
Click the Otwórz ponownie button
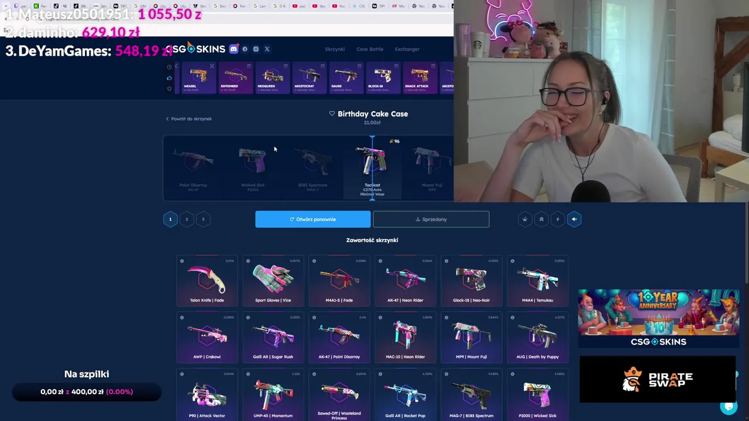tap(312, 219)
